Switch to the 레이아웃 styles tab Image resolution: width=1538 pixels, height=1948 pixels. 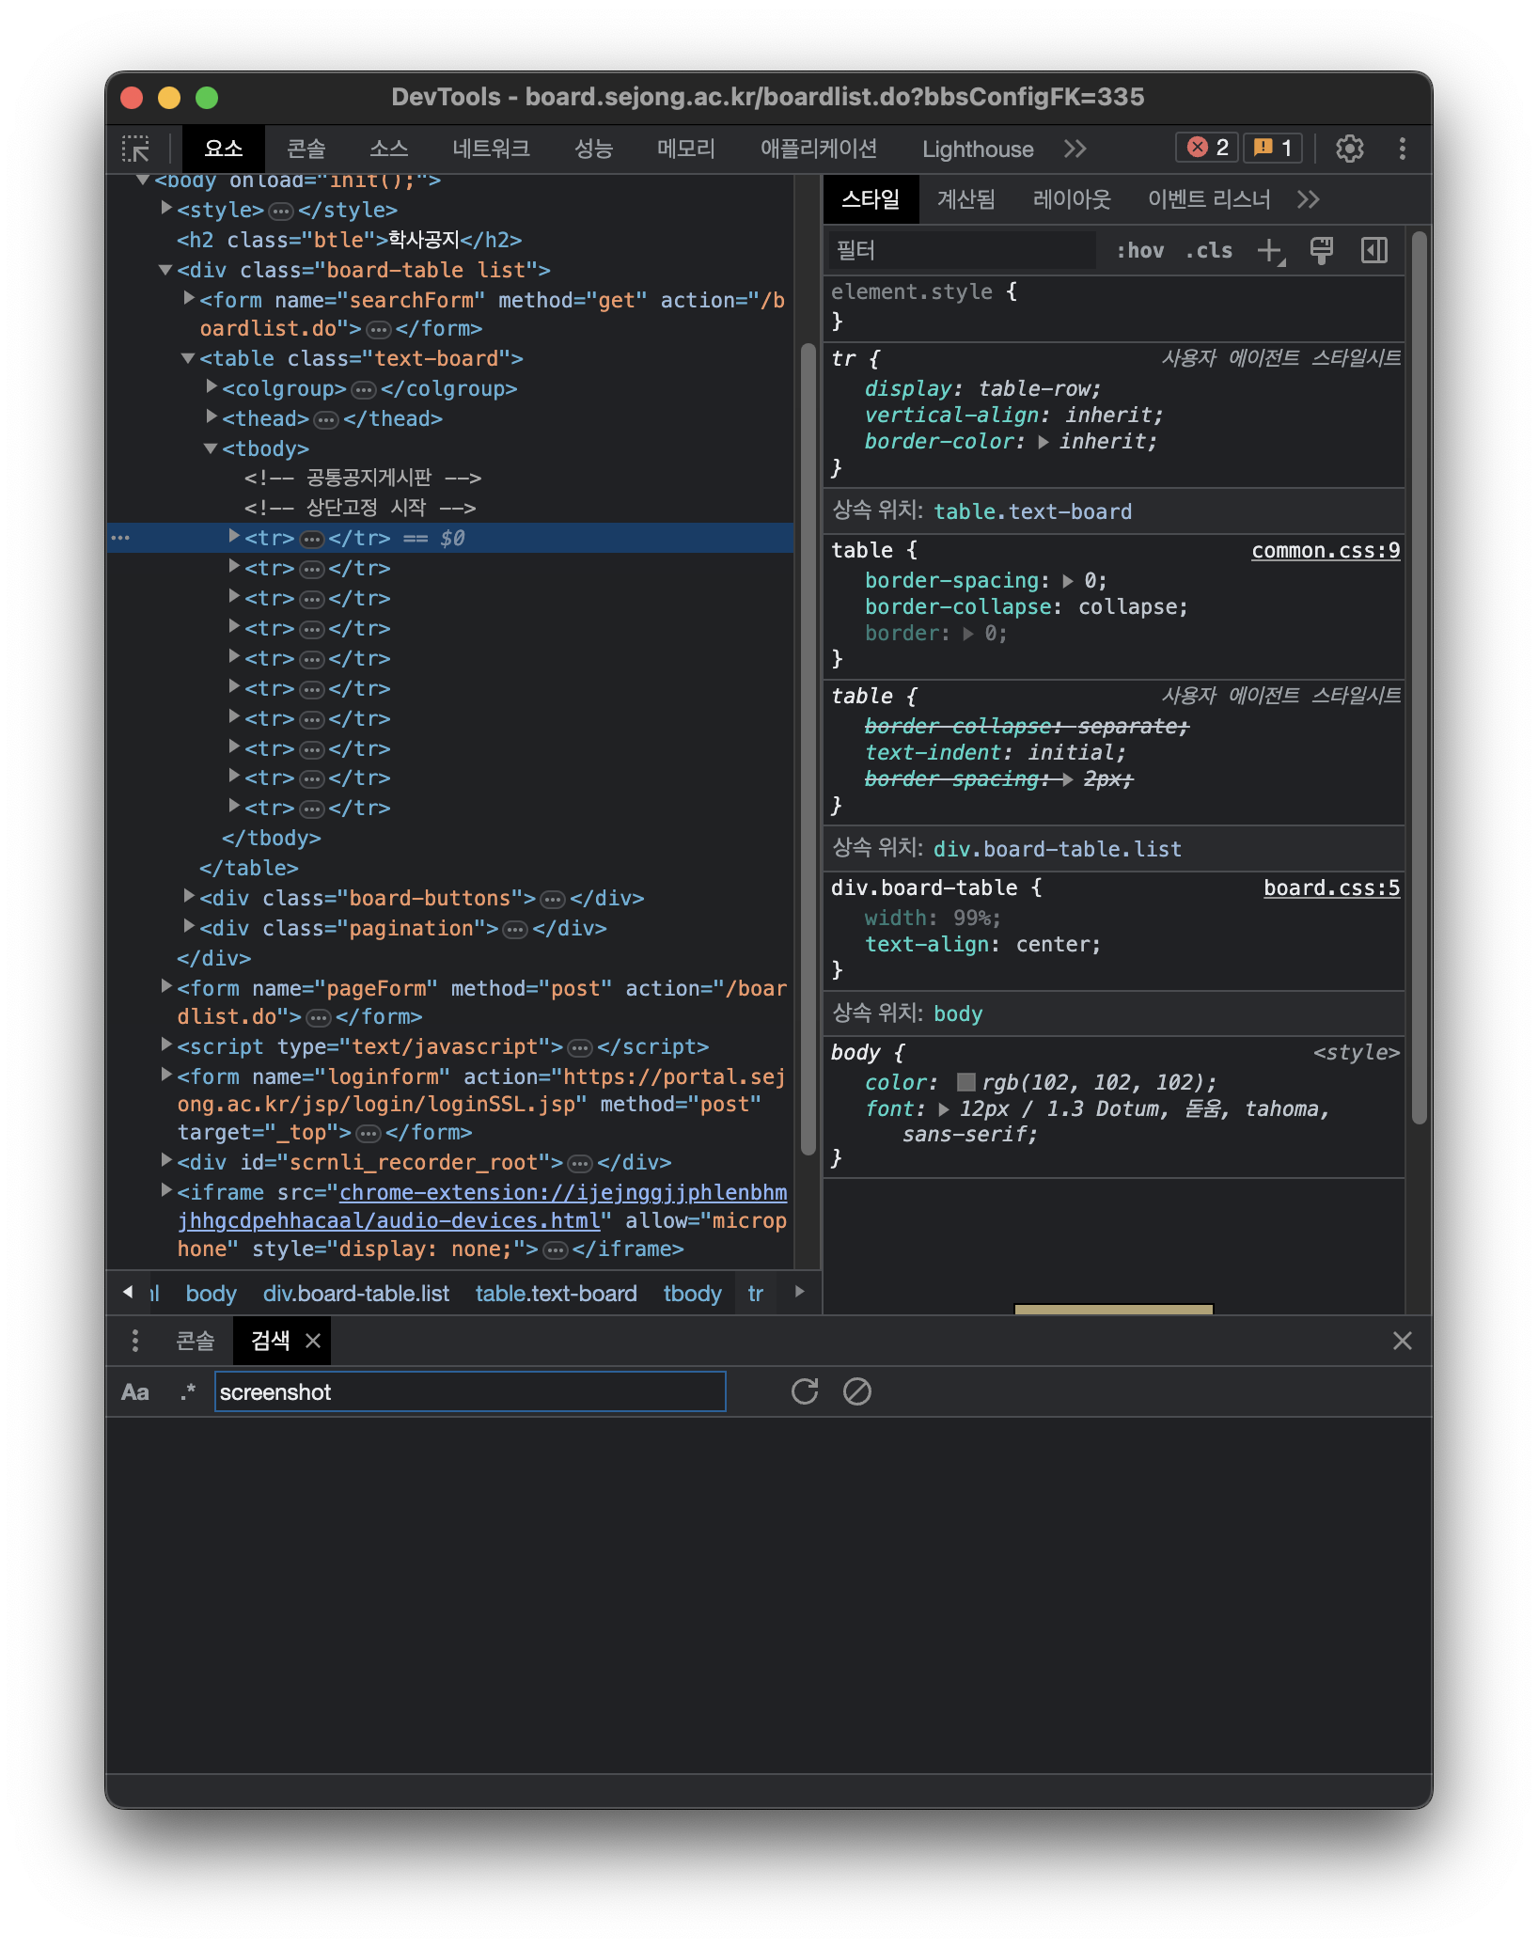coord(1072,199)
